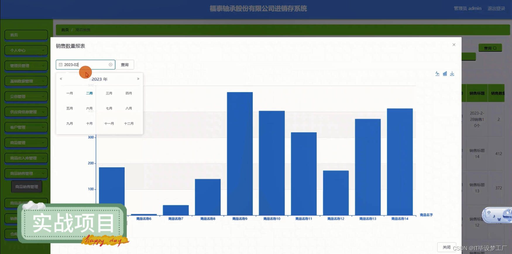Select 二月 in month picker

[89, 93]
